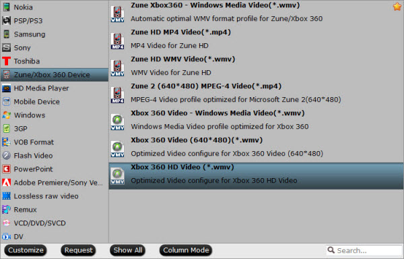Select Xbox 360 Video (640*480)(*.wmv) title

coord(197,140)
